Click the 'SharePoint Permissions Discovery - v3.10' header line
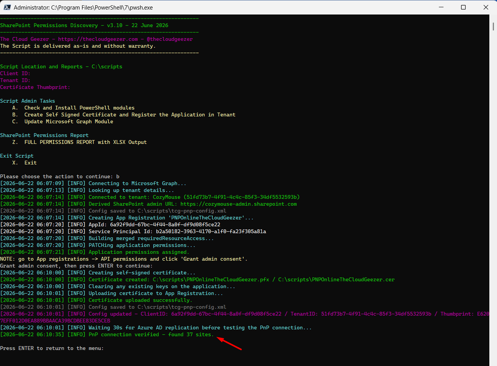 click(x=84, y=25)
